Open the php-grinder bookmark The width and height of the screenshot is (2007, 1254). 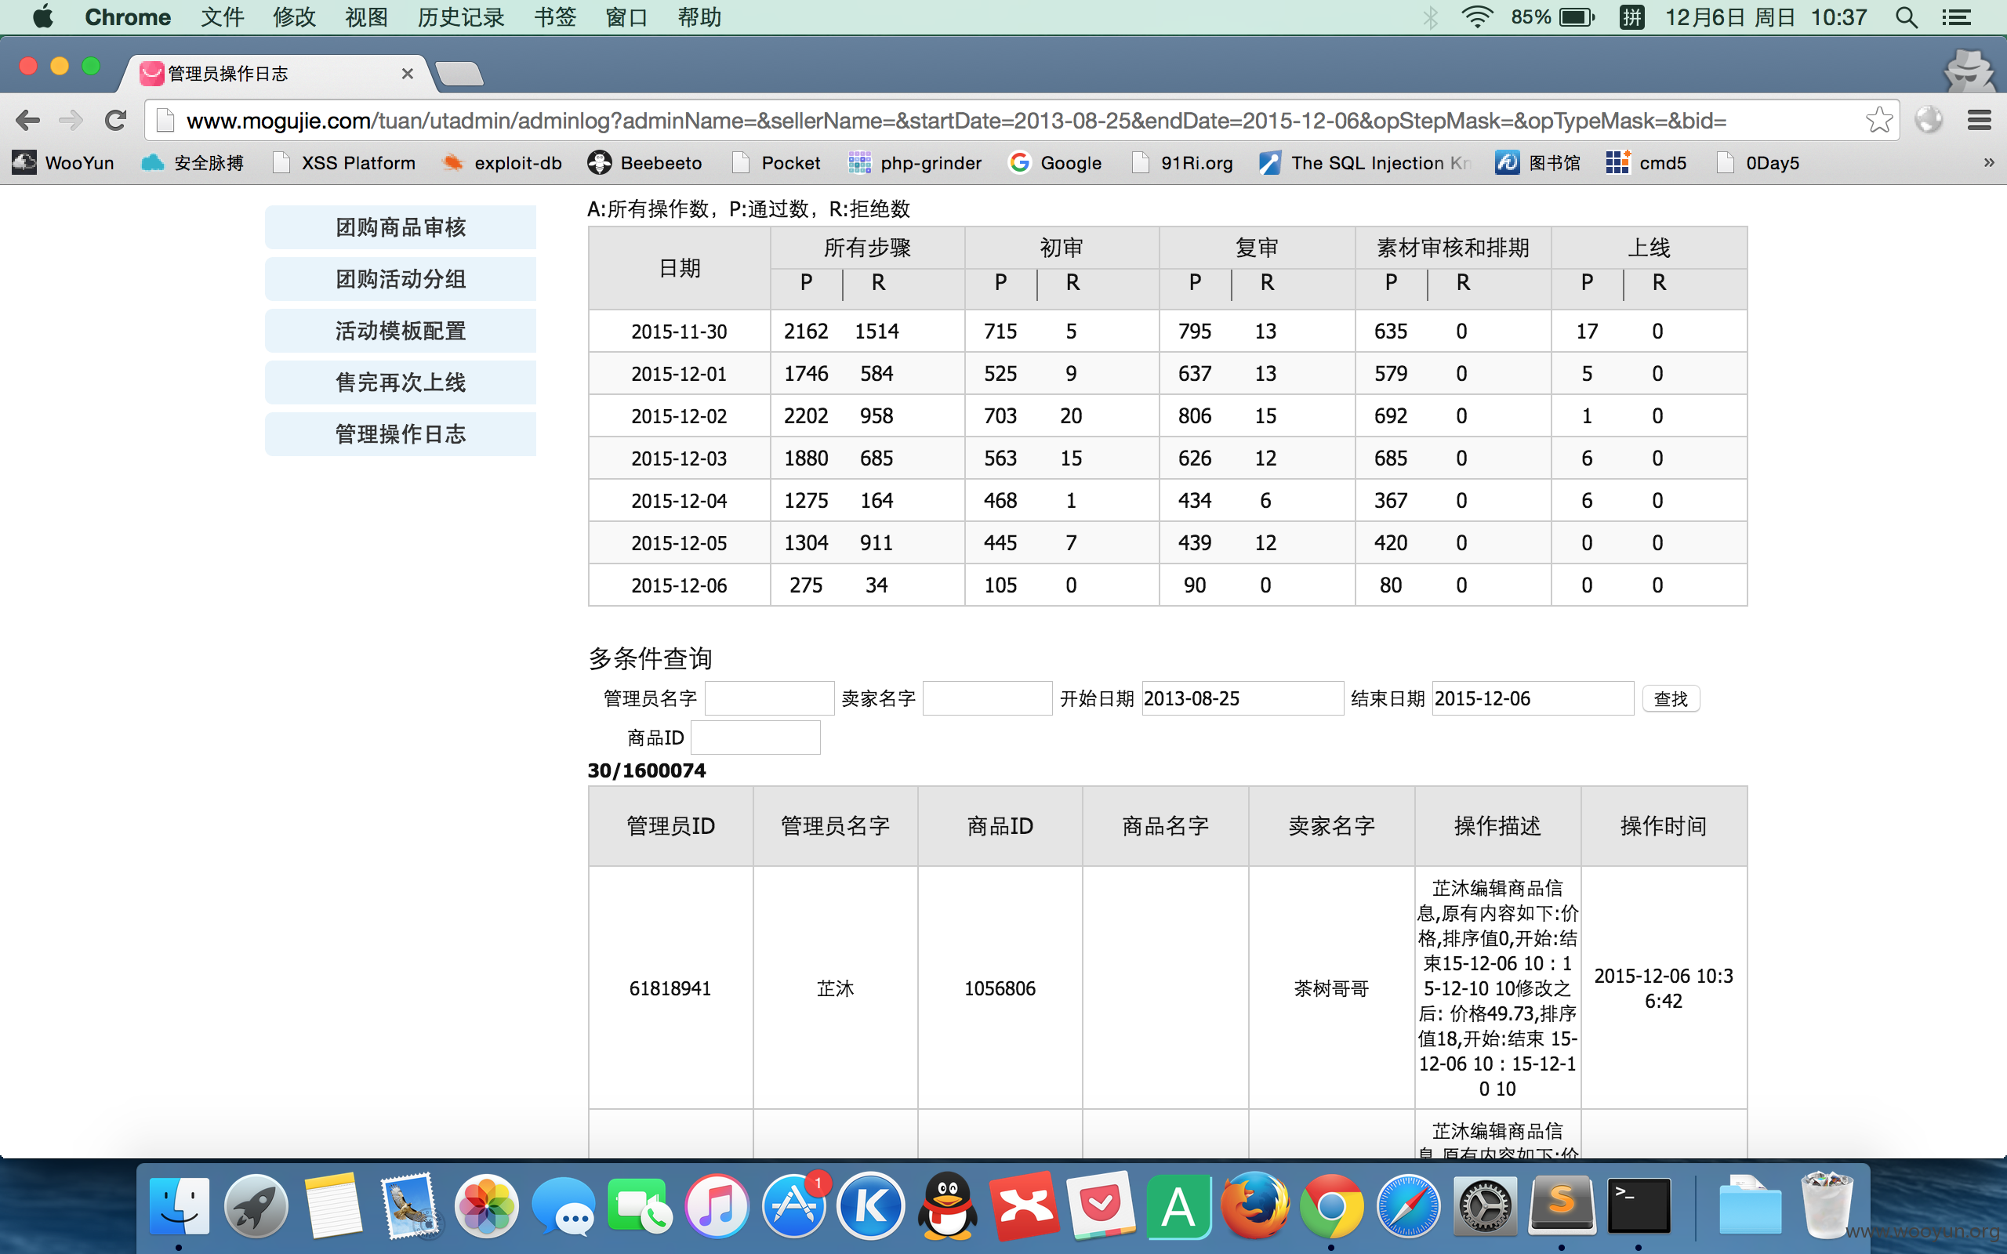tap(915, 163)
